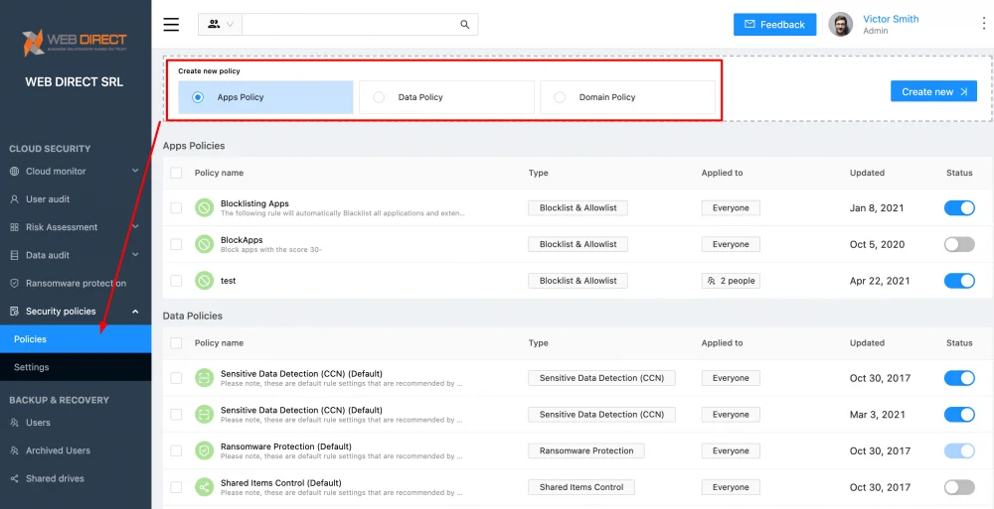This screenshot has height=509, width=994.
Task: Click the User audit person icon
Action: [x=15, y=198]
